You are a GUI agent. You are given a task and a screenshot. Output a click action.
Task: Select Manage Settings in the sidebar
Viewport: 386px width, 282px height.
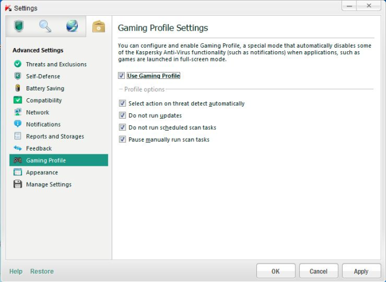pyautogui.click(x=48, y=184)
